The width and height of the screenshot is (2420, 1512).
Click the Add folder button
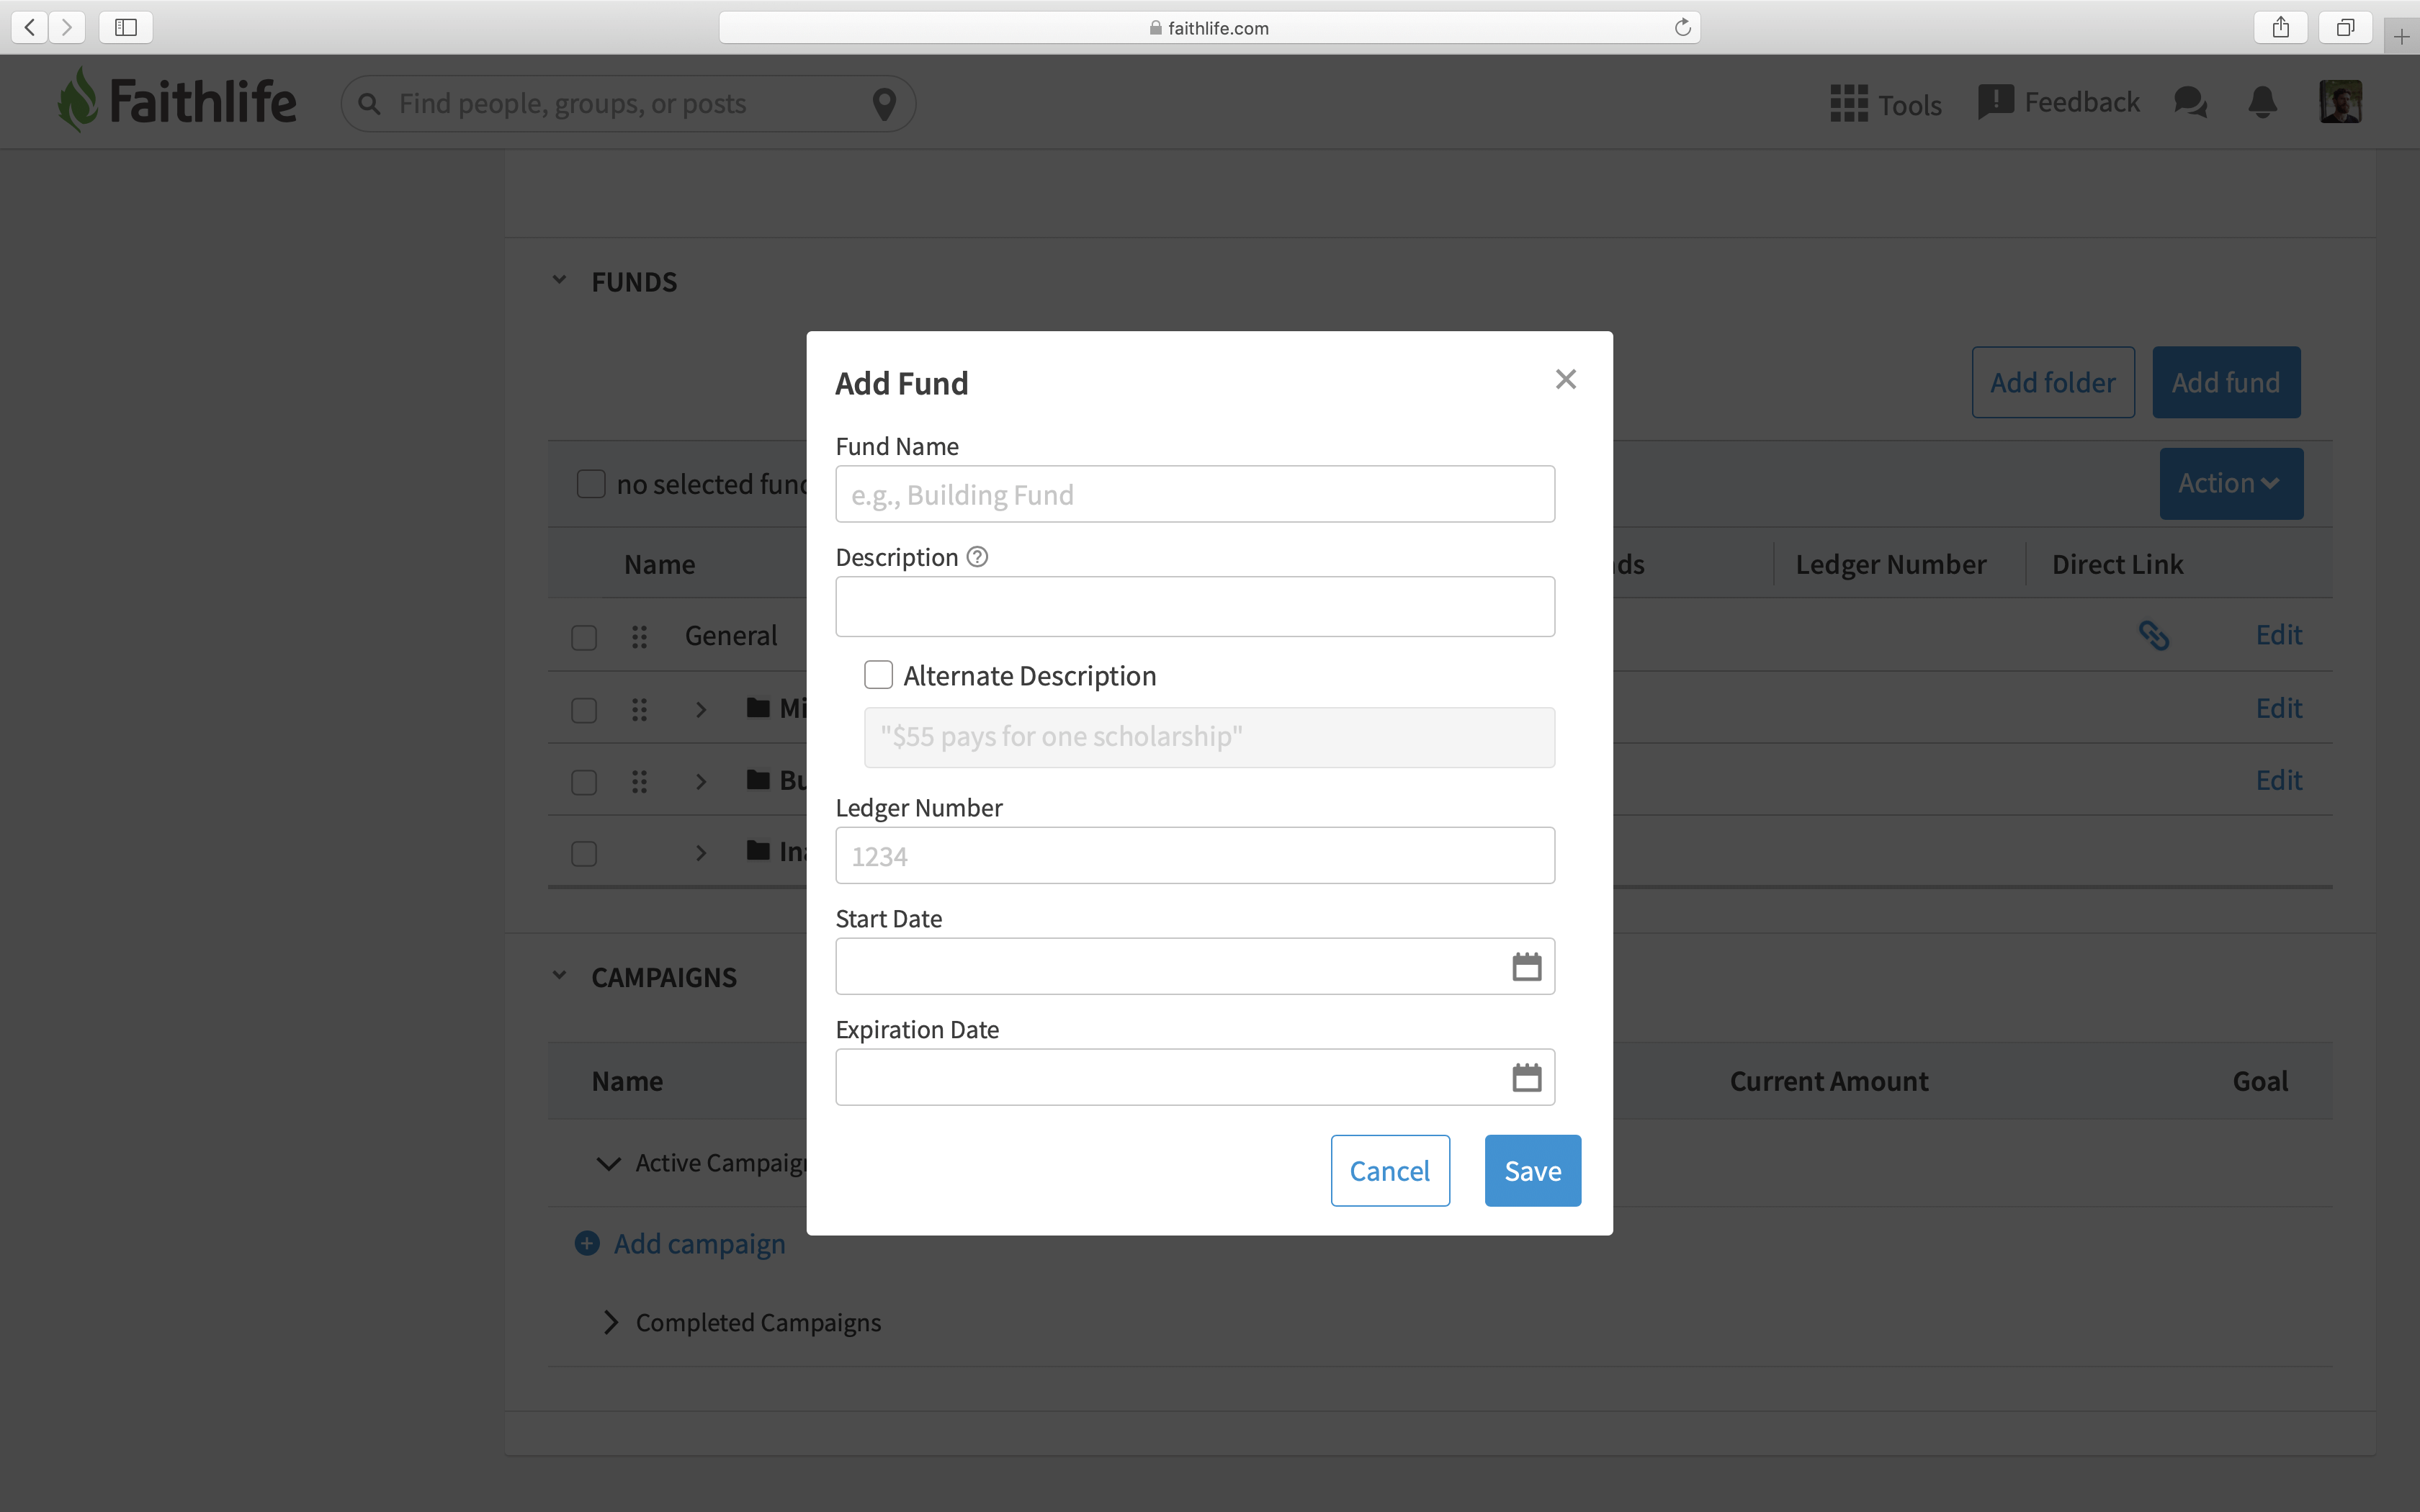click(2053, 382)
